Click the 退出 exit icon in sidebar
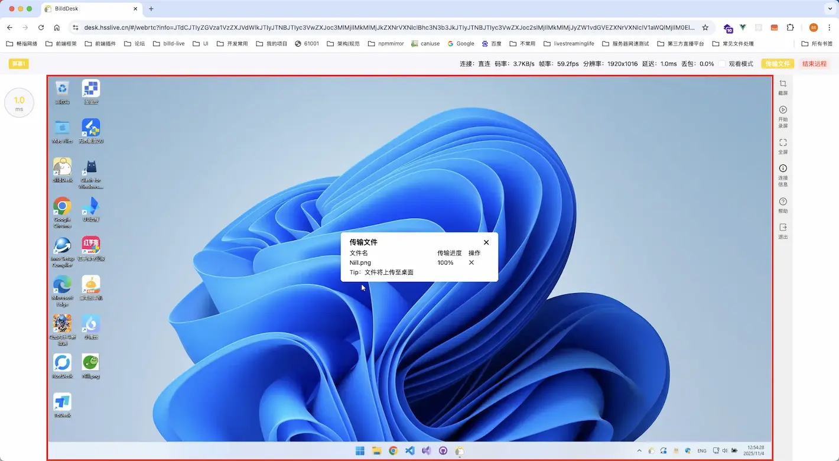This screenshot has width=839, height=461. [783, 228]
